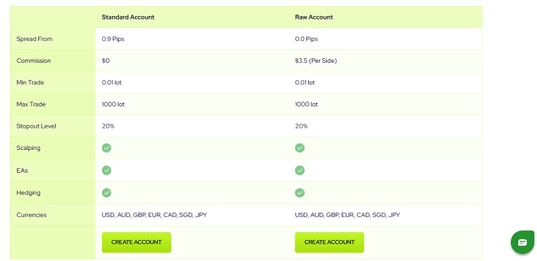Click Scalping checkmark under Standard Account
The height and width of the screenshot is (261, 537).
[107, 148]
